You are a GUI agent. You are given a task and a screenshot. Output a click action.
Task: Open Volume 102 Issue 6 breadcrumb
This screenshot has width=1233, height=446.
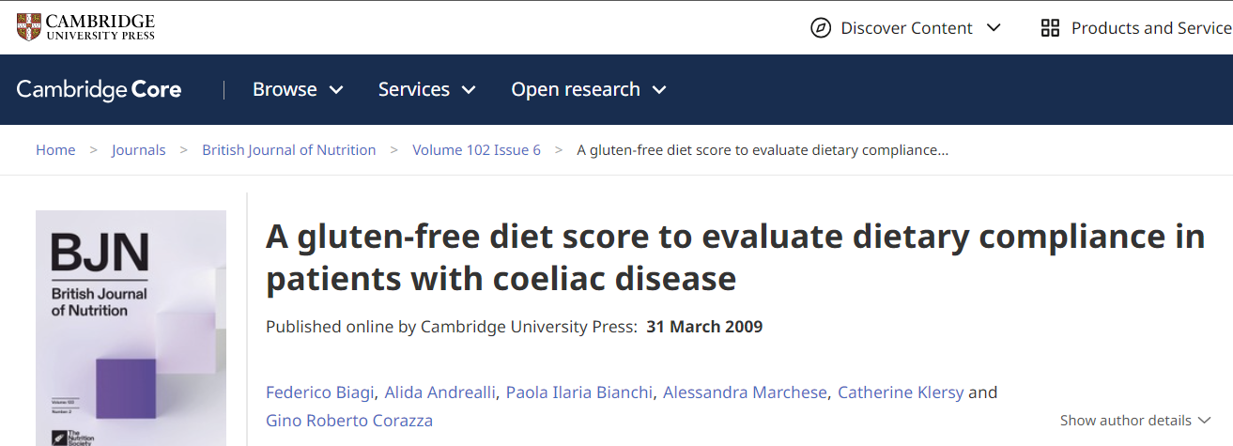click(476, 150)
